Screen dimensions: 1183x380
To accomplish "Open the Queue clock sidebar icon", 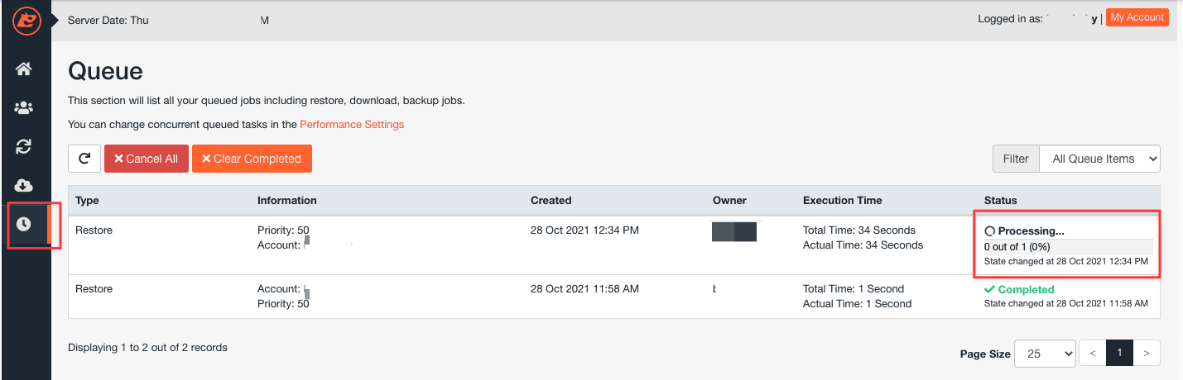I will 24,224.
